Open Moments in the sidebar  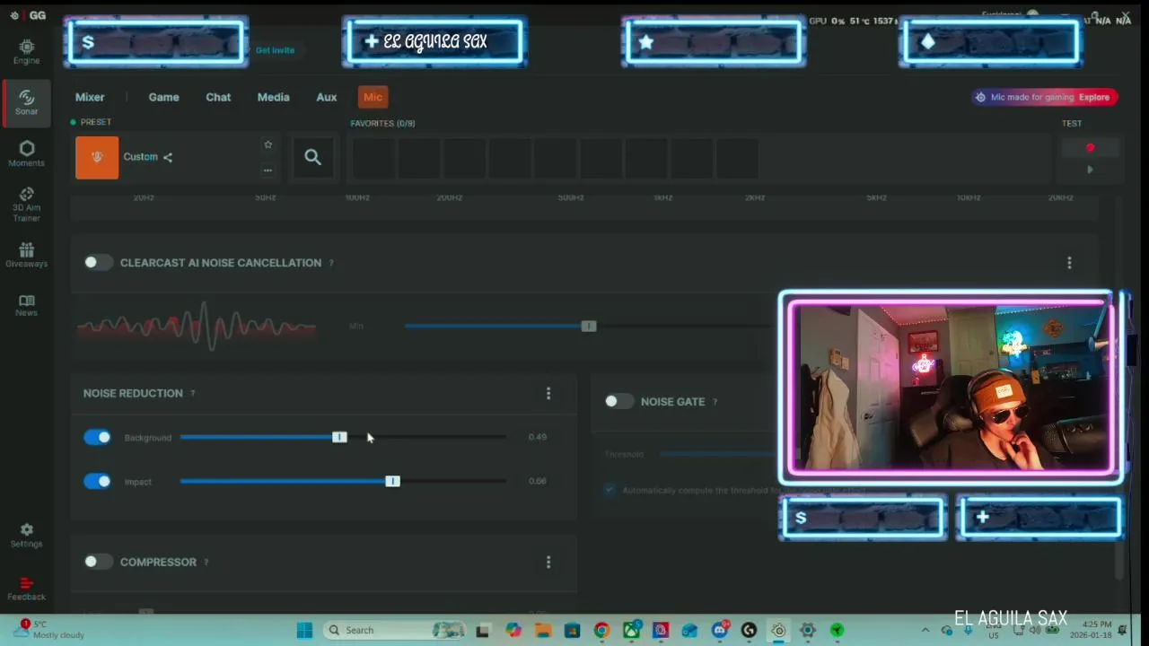26,153
